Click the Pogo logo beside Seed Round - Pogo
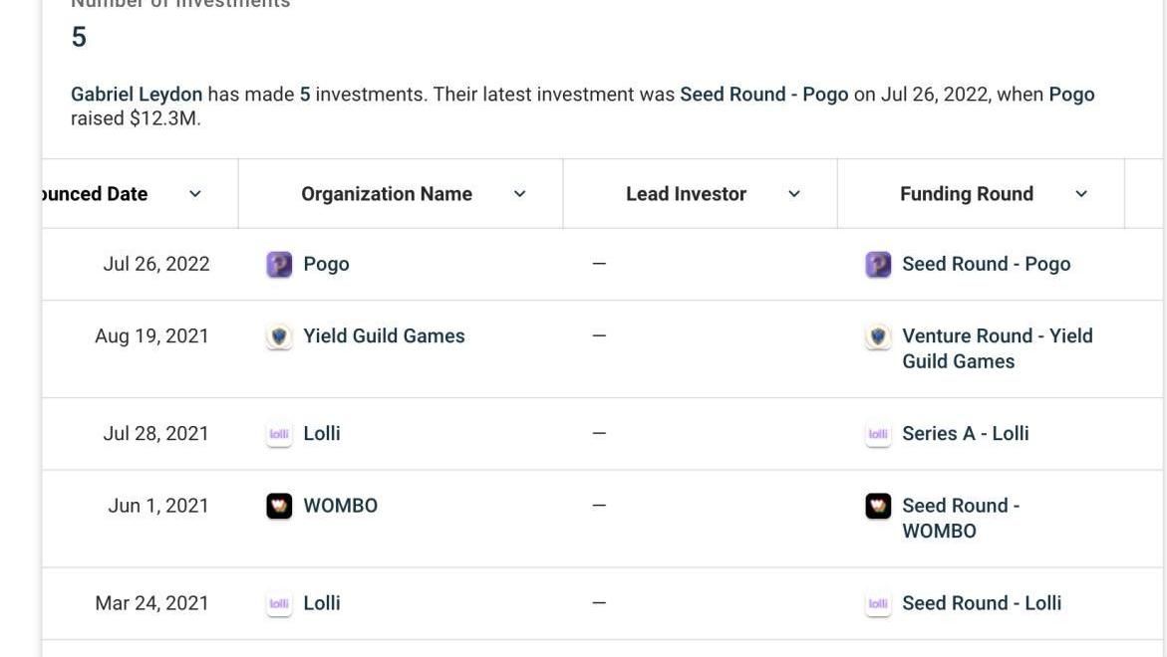The height and width of the screenshot is (657, 1167). click(x=878, y=264)
